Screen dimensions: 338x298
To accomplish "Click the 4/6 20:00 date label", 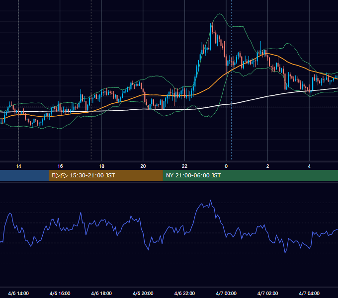I will coord(143,293).
